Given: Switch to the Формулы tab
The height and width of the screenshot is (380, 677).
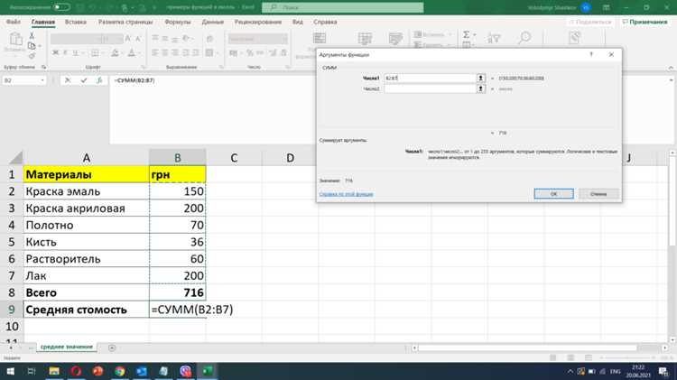Looking at the screenshot, I should [178, 22].
